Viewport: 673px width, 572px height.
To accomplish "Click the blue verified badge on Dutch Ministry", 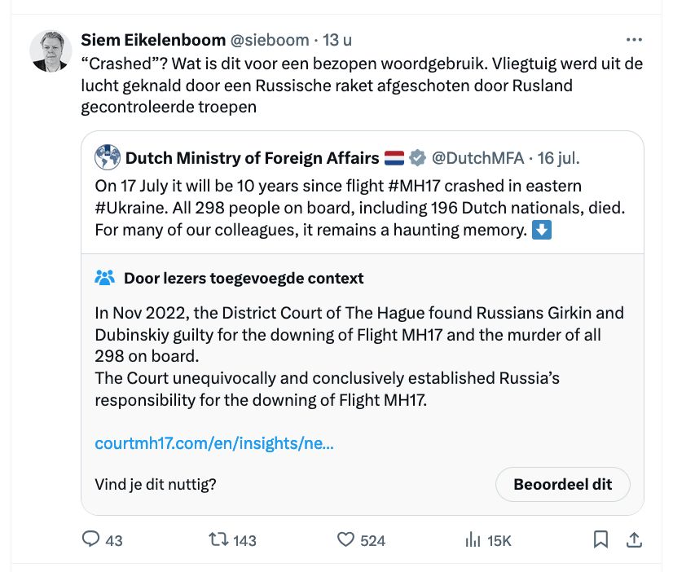I will (x=417, y=156).
